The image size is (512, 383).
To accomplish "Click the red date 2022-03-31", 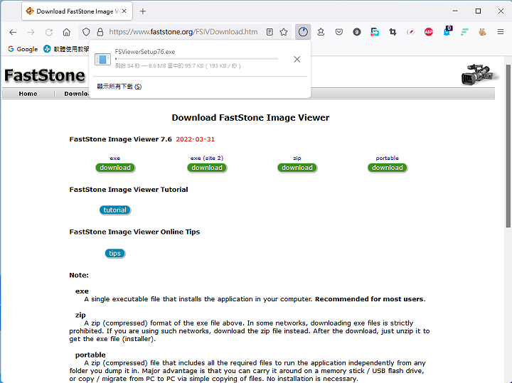I will 196,139.
